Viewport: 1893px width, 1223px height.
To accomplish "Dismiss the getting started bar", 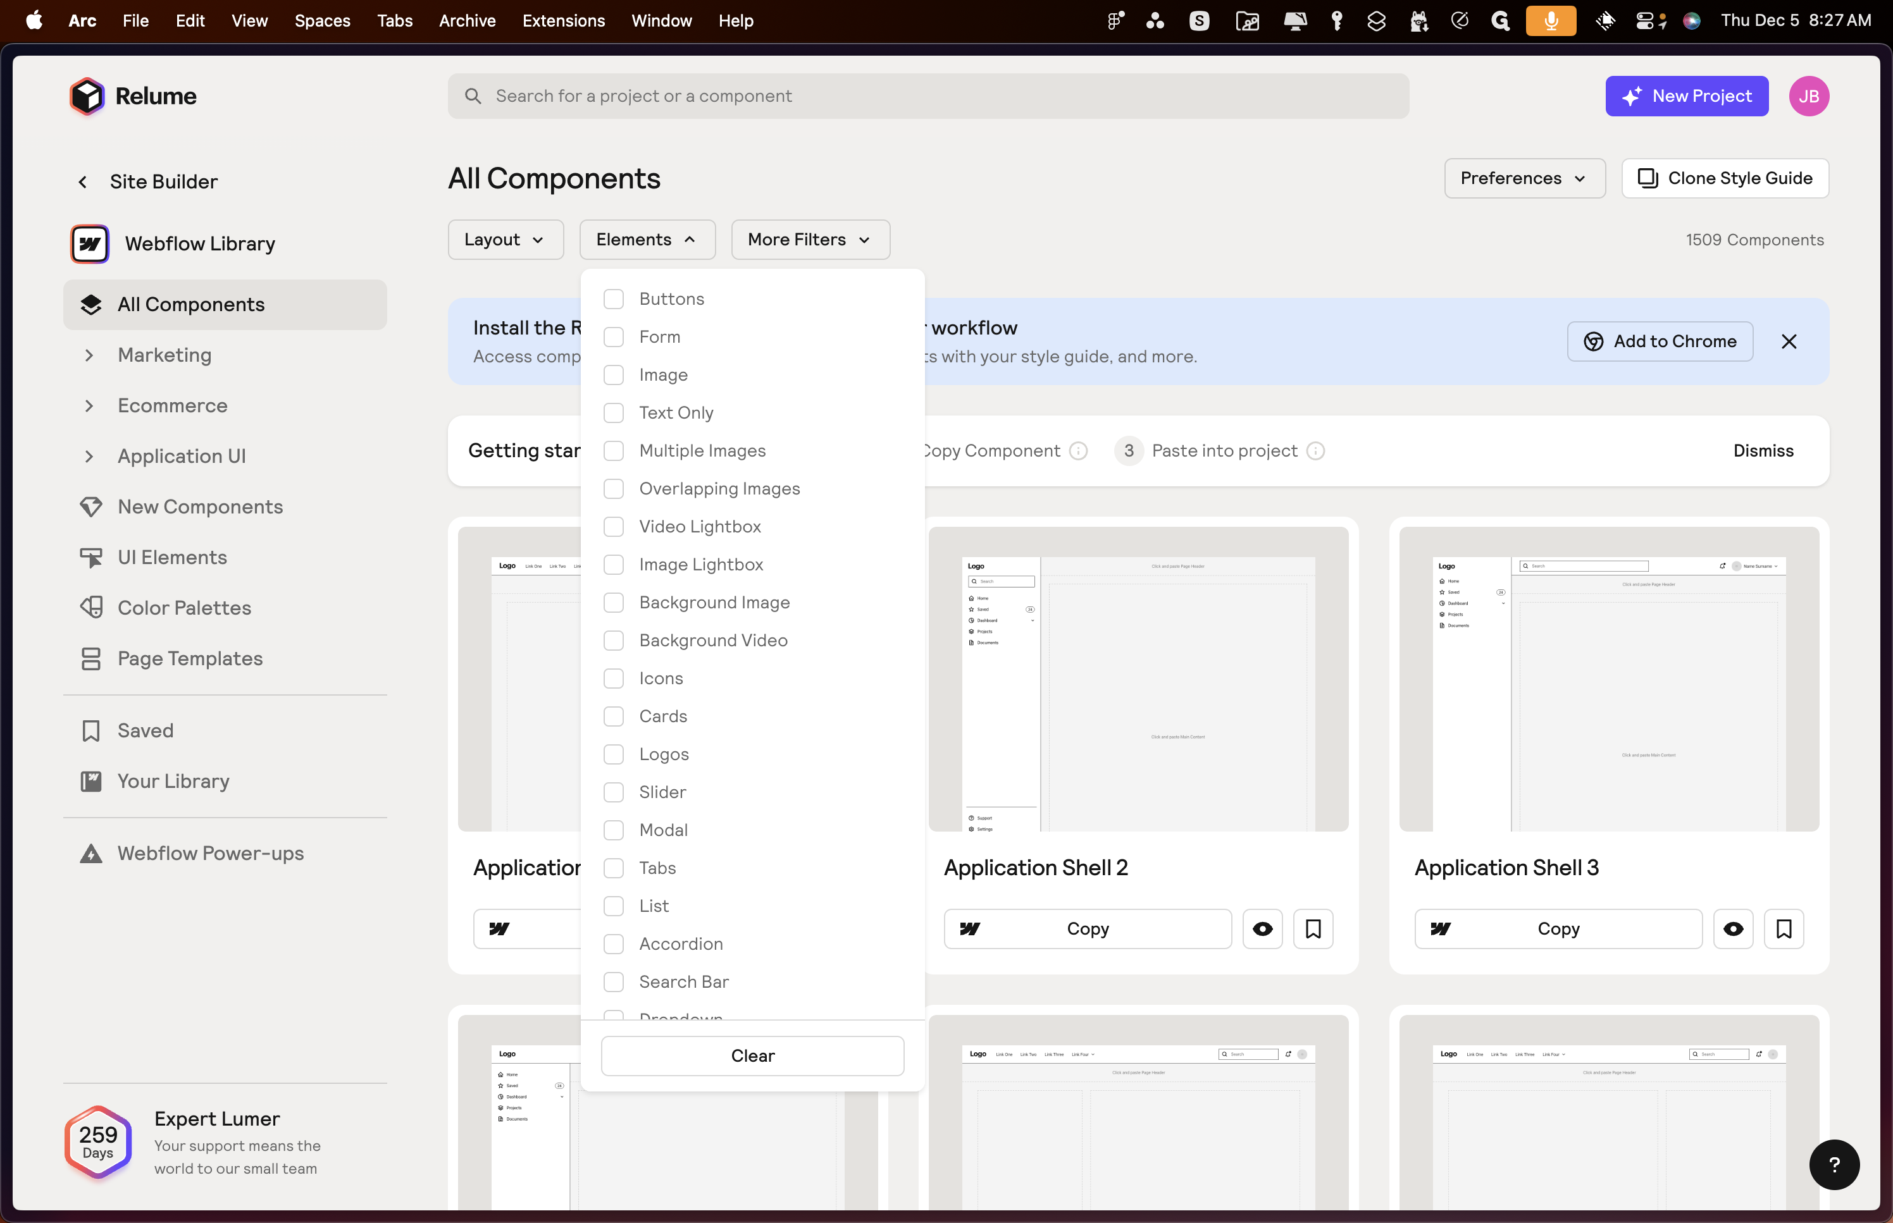I will (x=1763, y=451).
